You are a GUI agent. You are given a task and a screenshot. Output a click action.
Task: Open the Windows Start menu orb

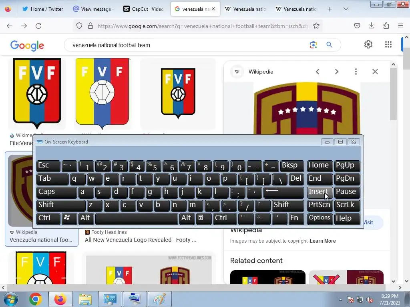tap(11, 299)
